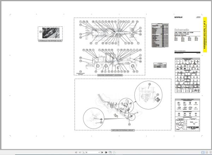Viewport: 212px width, 155px height.
Task: Click the 'MACHINE COMPONENT LOCATIONS' caption
Action: click(110, 75)
